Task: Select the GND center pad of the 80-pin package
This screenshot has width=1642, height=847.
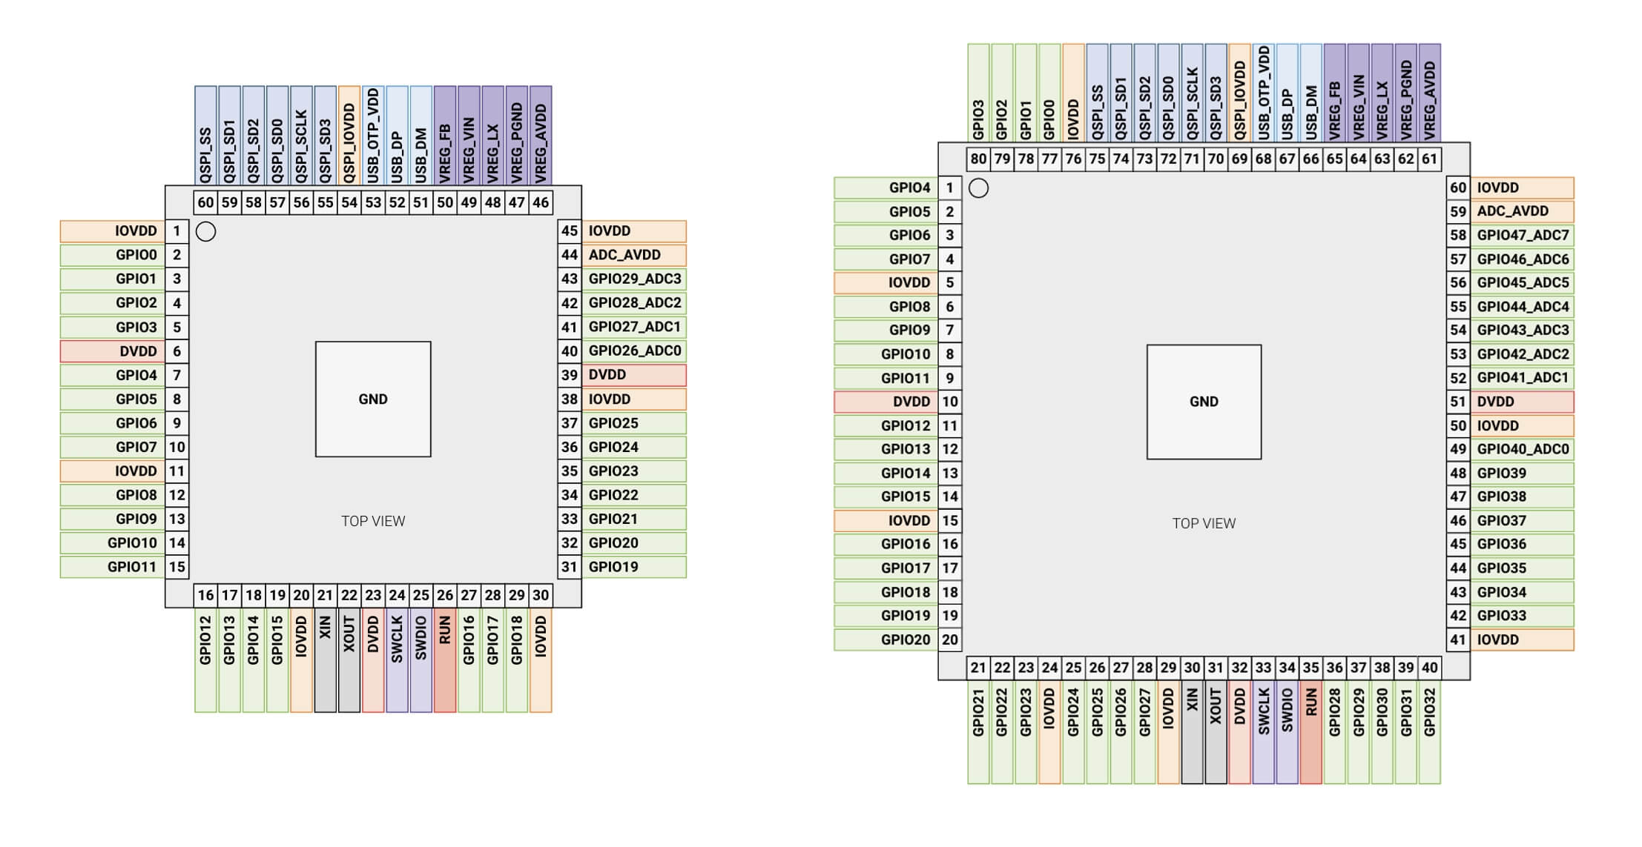Action: (x=1204, y=402)
